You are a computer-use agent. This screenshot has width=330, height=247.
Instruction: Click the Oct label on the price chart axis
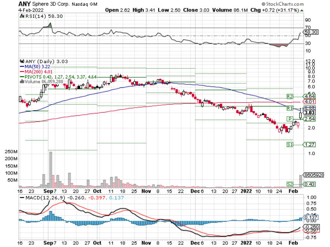[x=97, y=191]
